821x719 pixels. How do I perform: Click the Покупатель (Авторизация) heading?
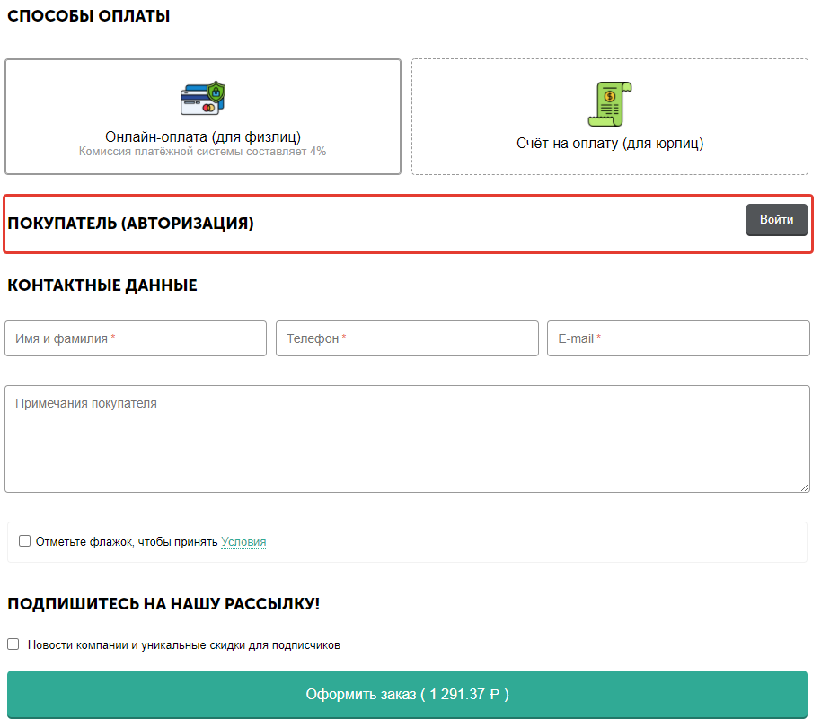coord(130,224)
